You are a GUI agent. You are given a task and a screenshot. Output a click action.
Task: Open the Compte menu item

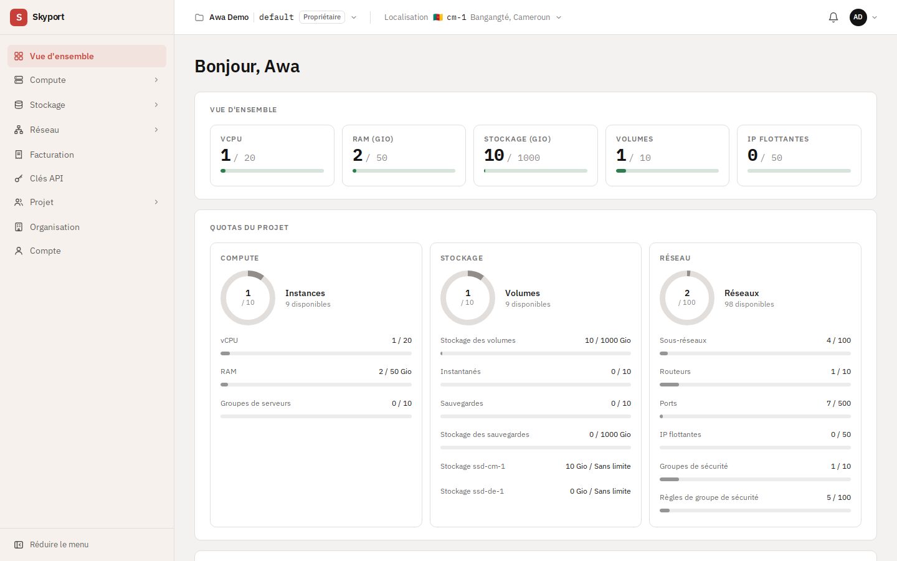coord(87,251)
